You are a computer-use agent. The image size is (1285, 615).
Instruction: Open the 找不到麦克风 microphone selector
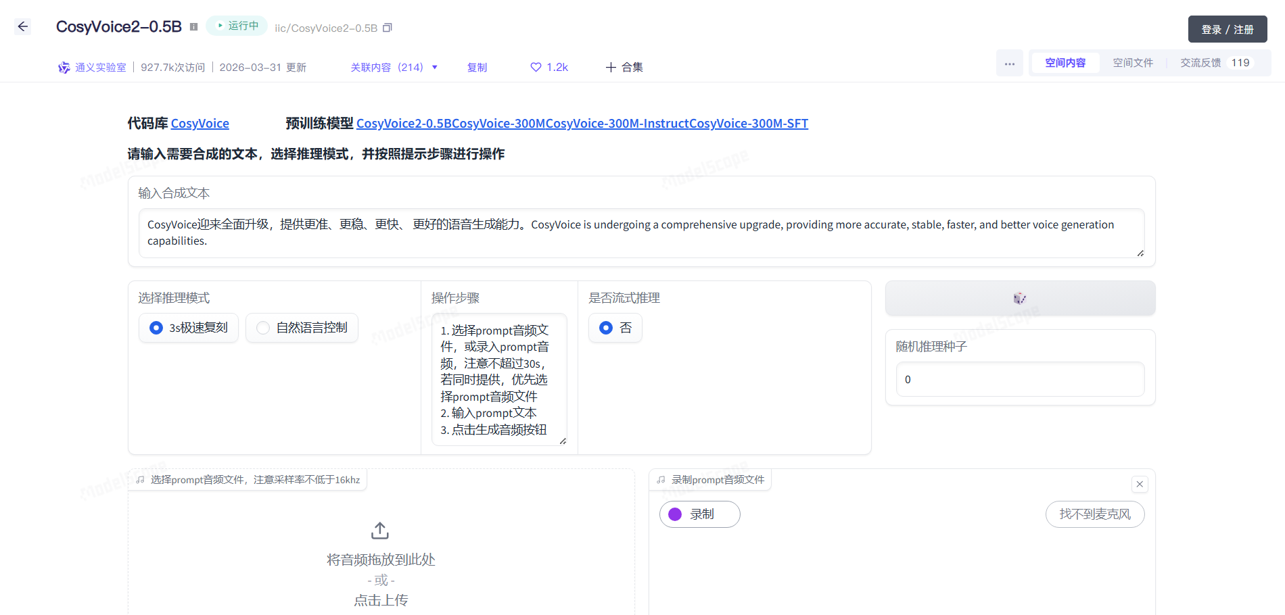tap(1095, 514)
